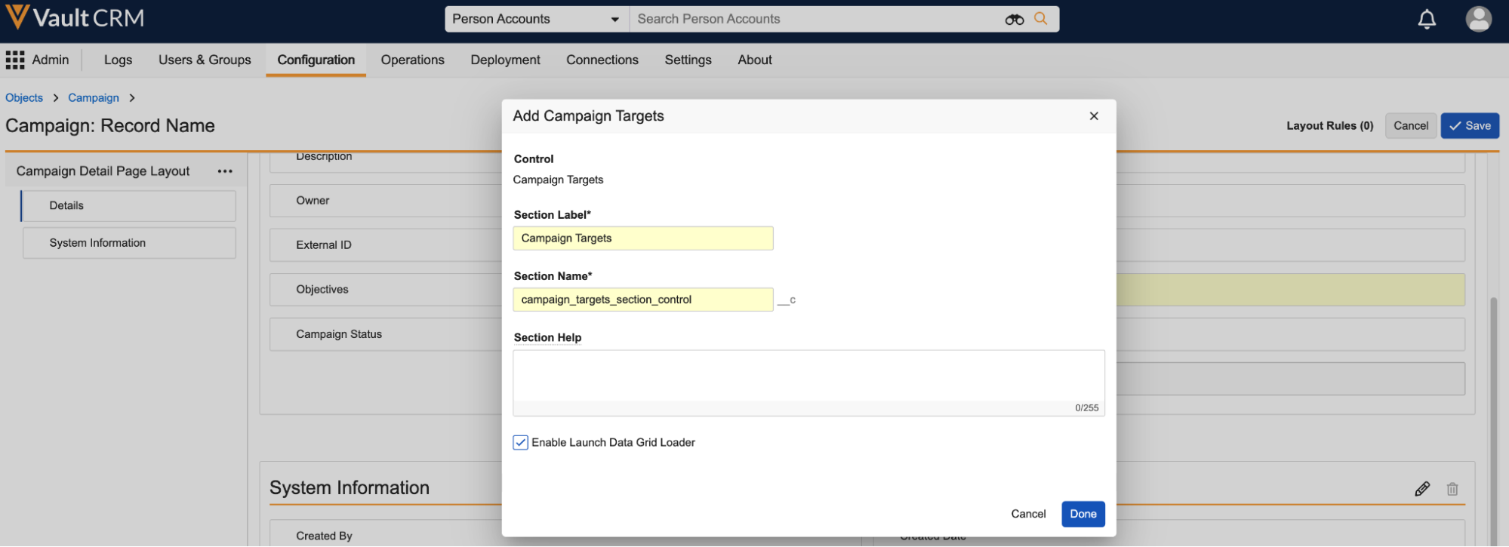The height and width of the screenshot is (547, 1509).
Task: Open the Person Accounts search dropdown
Action: 537,20
